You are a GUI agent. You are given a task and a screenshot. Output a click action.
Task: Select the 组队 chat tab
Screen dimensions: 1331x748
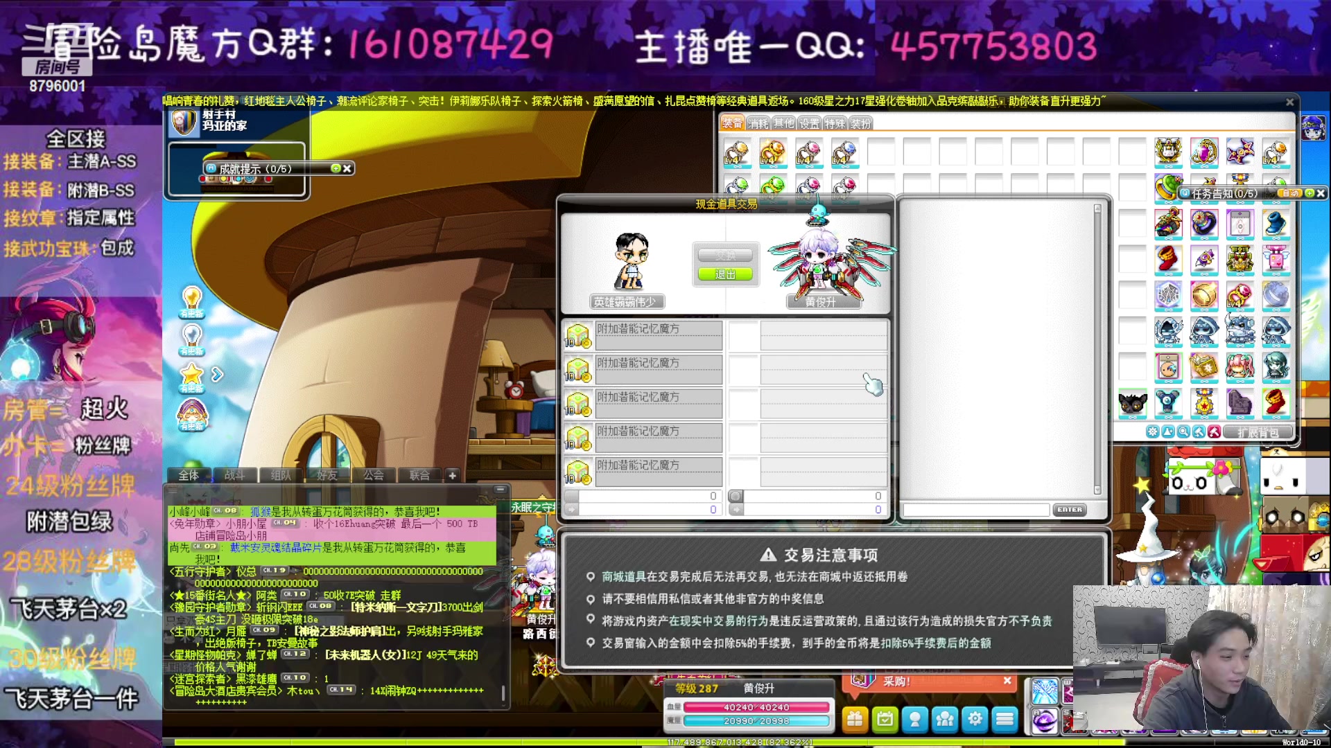click(281, 475)
